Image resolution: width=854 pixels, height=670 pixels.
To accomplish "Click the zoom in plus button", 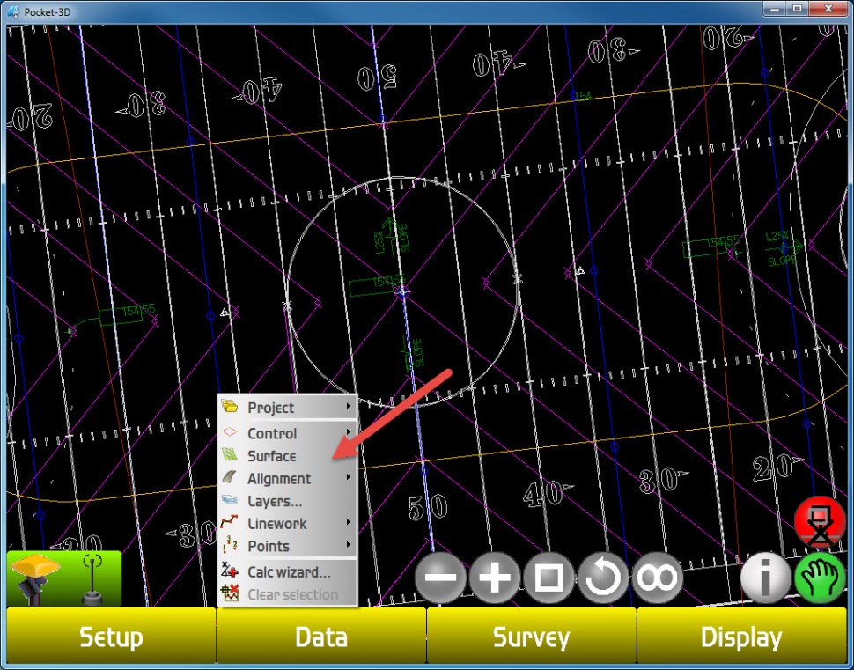I will pyautogui.click(x=495, y=578).
